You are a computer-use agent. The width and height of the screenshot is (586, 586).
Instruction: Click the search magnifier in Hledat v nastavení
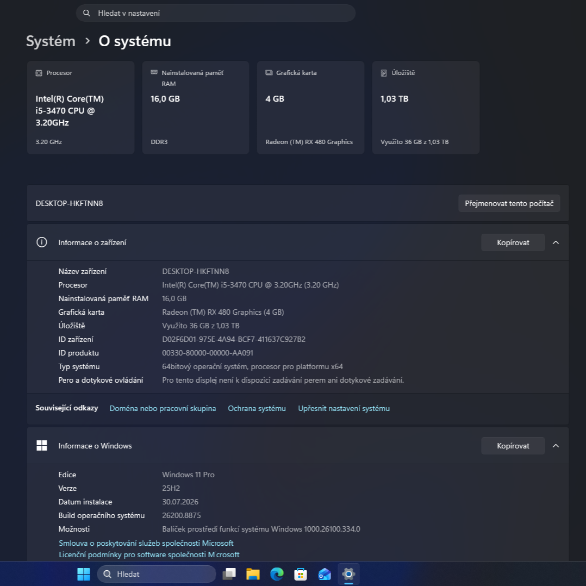[x=87, y=13]
